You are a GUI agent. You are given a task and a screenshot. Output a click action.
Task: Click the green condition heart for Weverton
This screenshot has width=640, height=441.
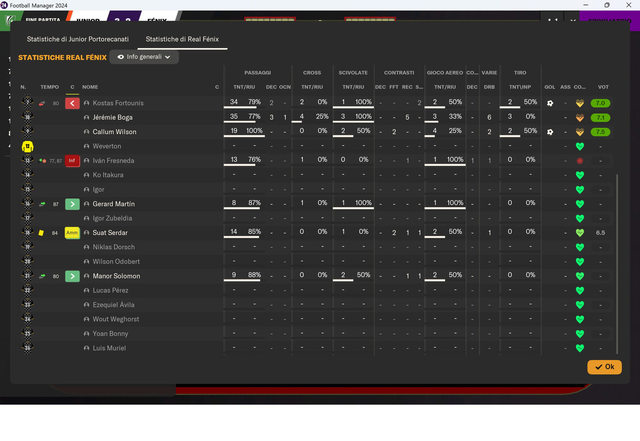point(579,146)
